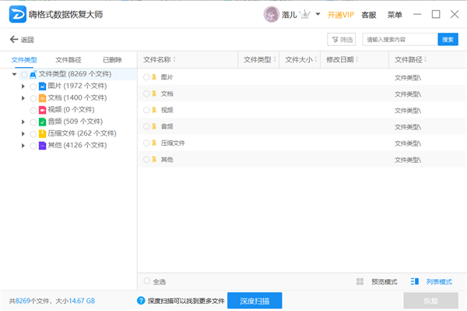The height and width of the screenshot is (311, 467).
Task: Click the crown VIP badge icon
Action: [304, 14]
